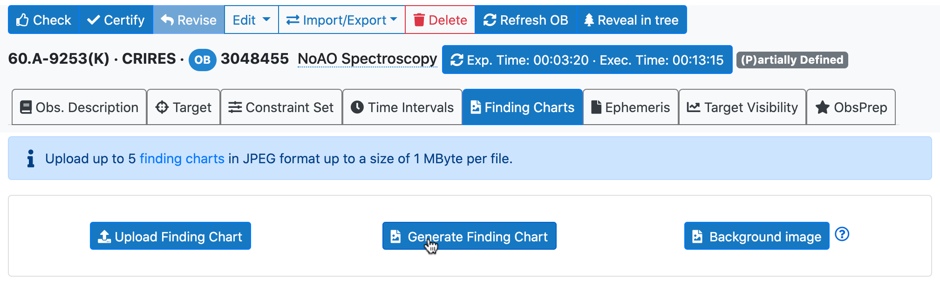Select the Ephemeris tab
Viewport: 940px width, 286px height.
631,107
